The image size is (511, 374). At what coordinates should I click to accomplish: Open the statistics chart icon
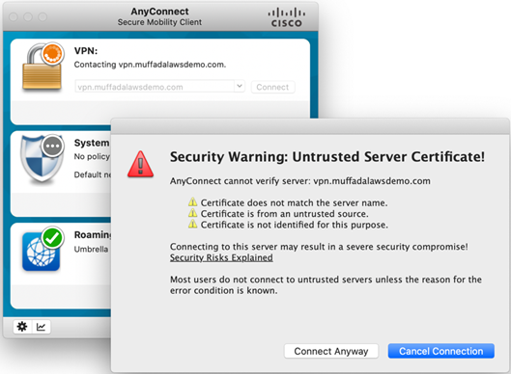42,327
